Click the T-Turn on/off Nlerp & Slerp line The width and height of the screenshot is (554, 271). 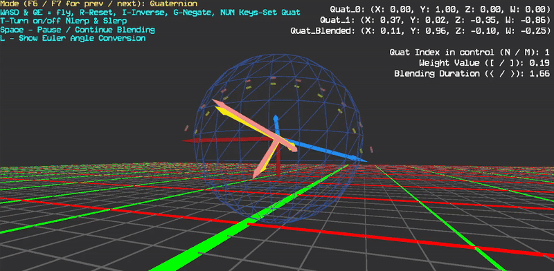(x=64, y=21)
